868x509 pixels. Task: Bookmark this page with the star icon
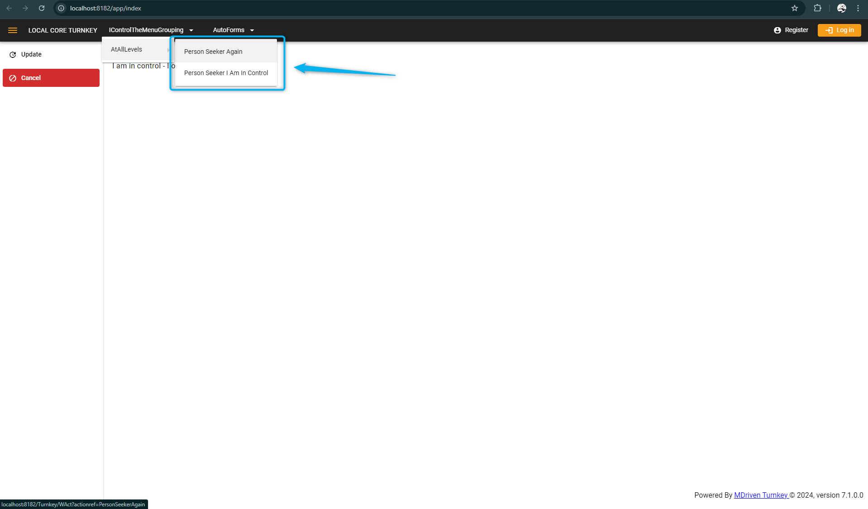[794, 8]
